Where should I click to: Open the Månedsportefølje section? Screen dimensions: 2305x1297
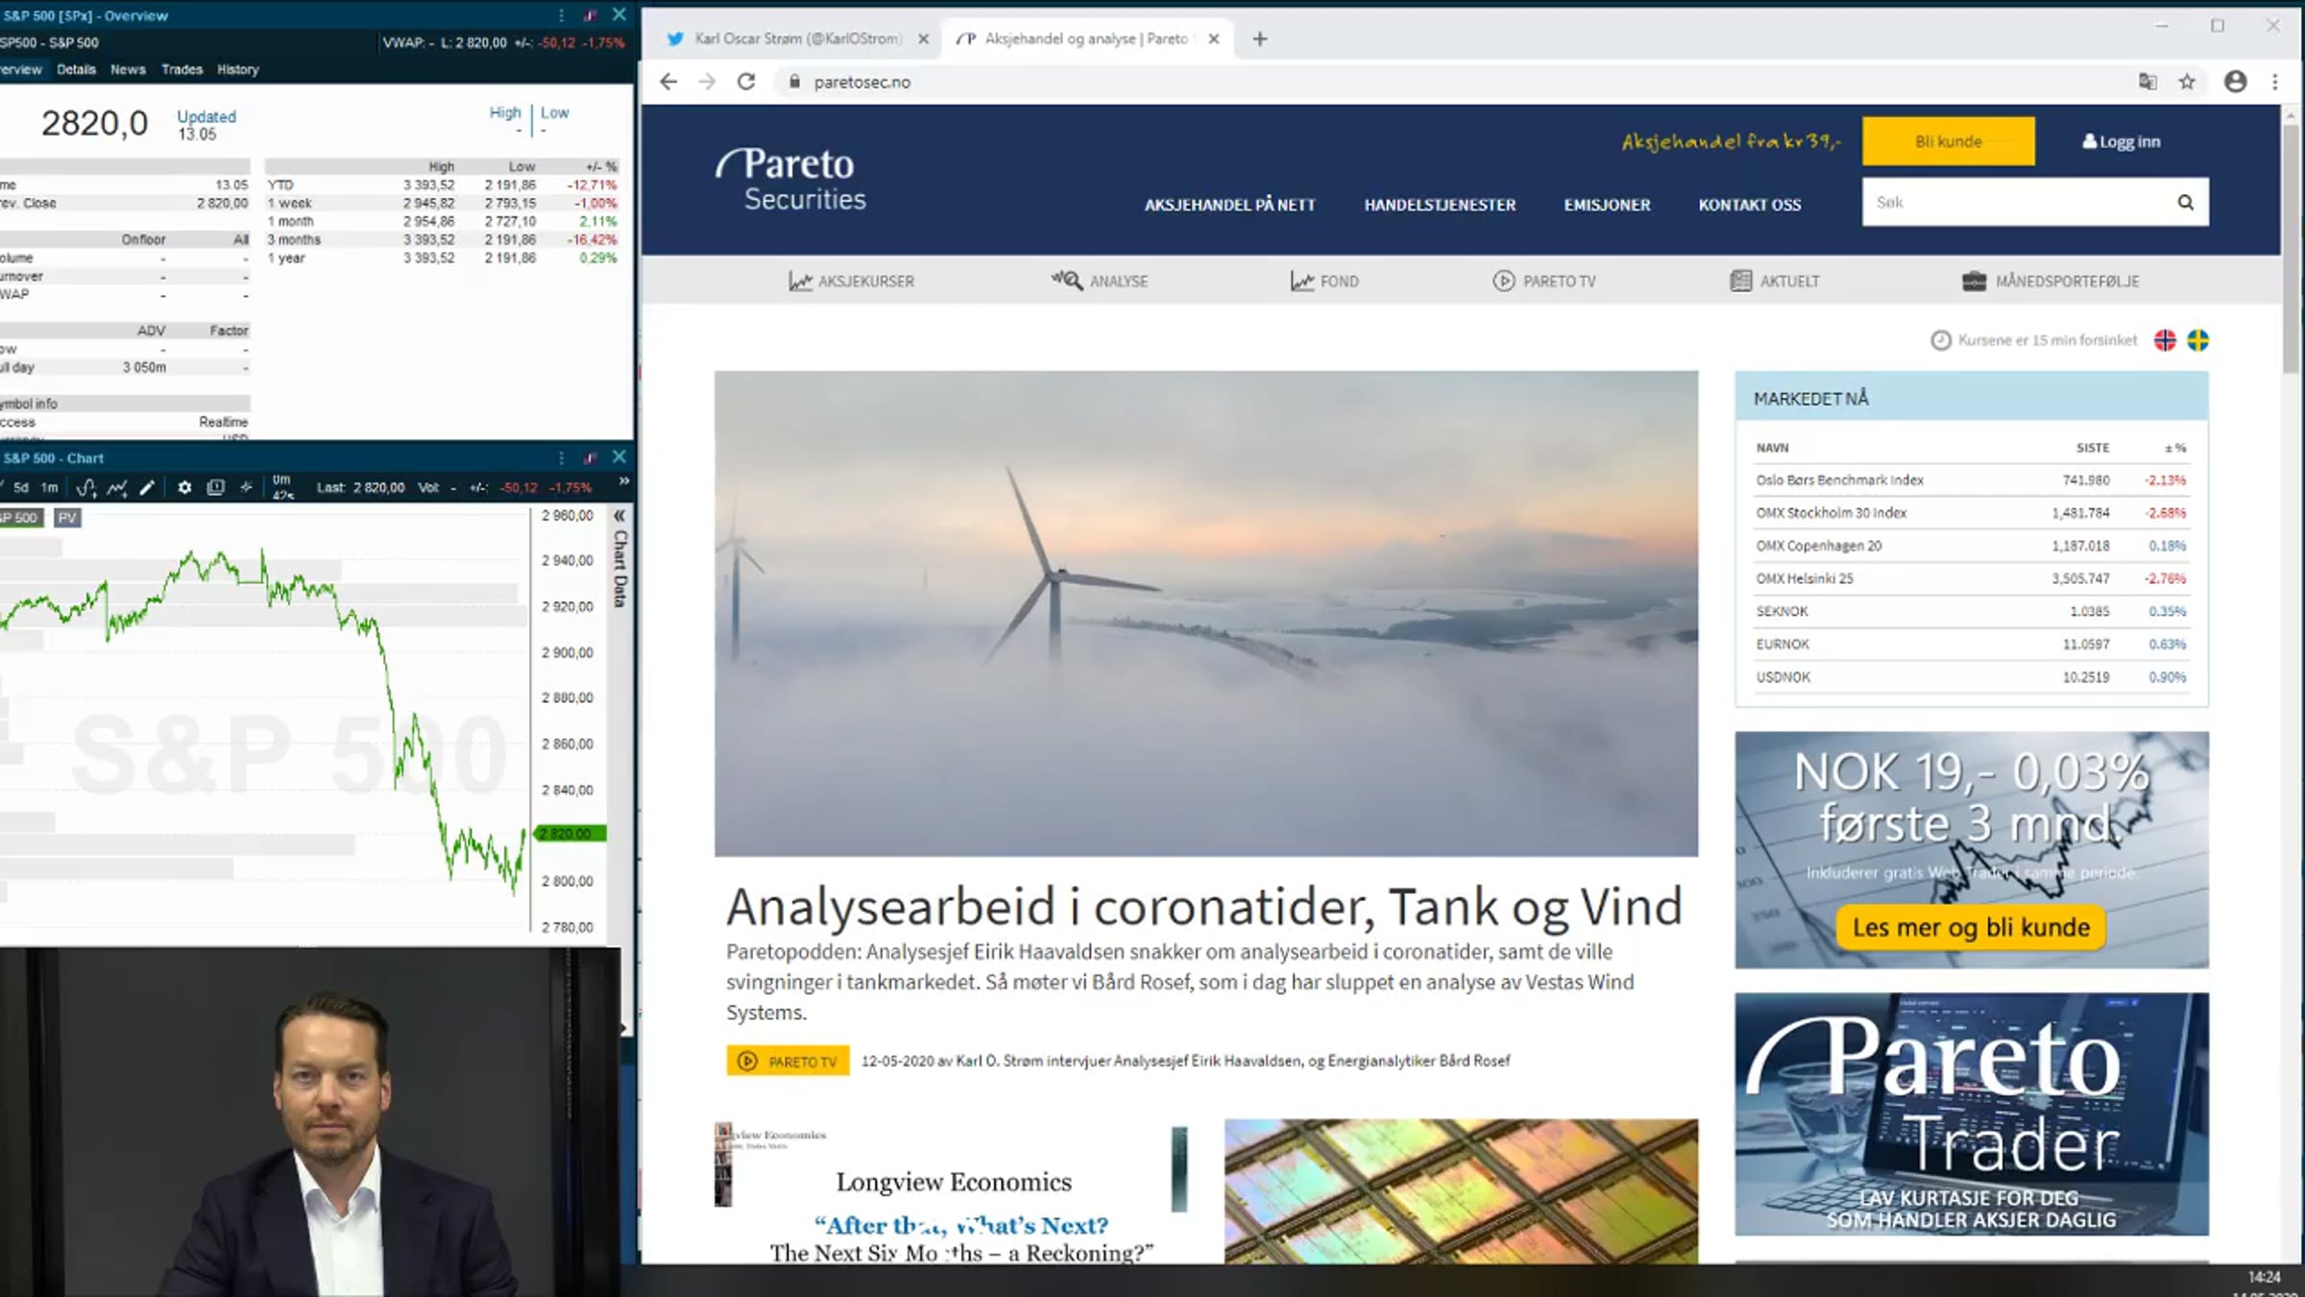[x=2050, y=281]
